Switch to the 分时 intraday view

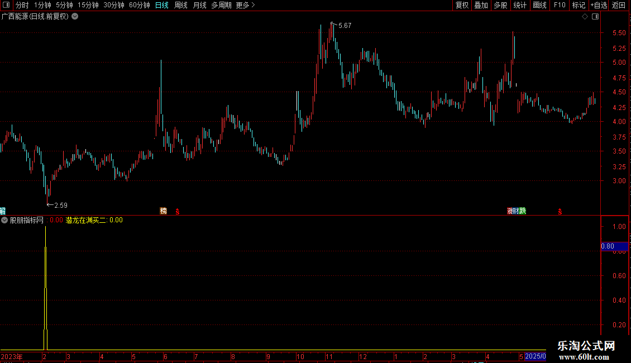[x=22, y=5]
